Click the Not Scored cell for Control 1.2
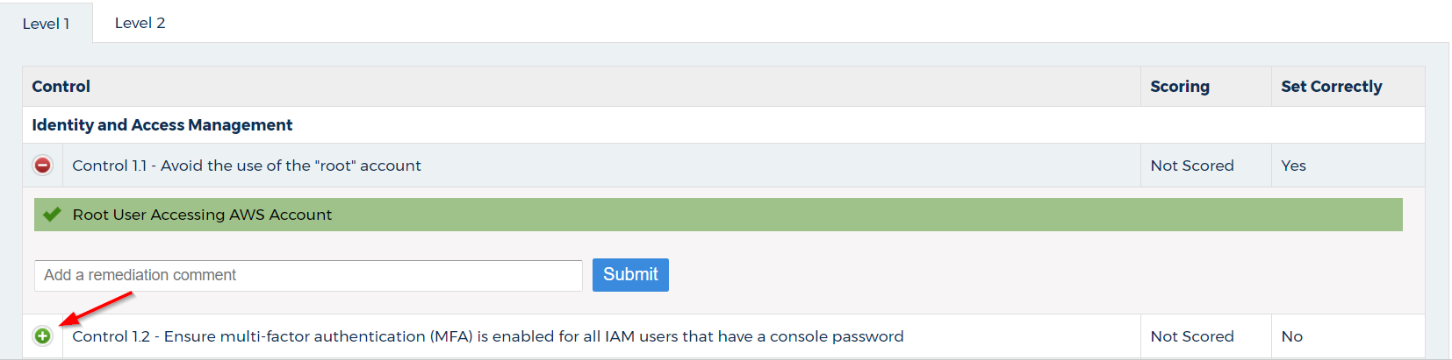The image size is (1452, 360). click(x=1192, y=336)
